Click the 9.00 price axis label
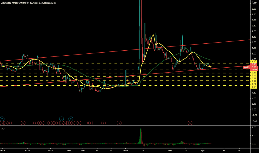Screen dimensions: 259x153 click(x=254, y=9)
